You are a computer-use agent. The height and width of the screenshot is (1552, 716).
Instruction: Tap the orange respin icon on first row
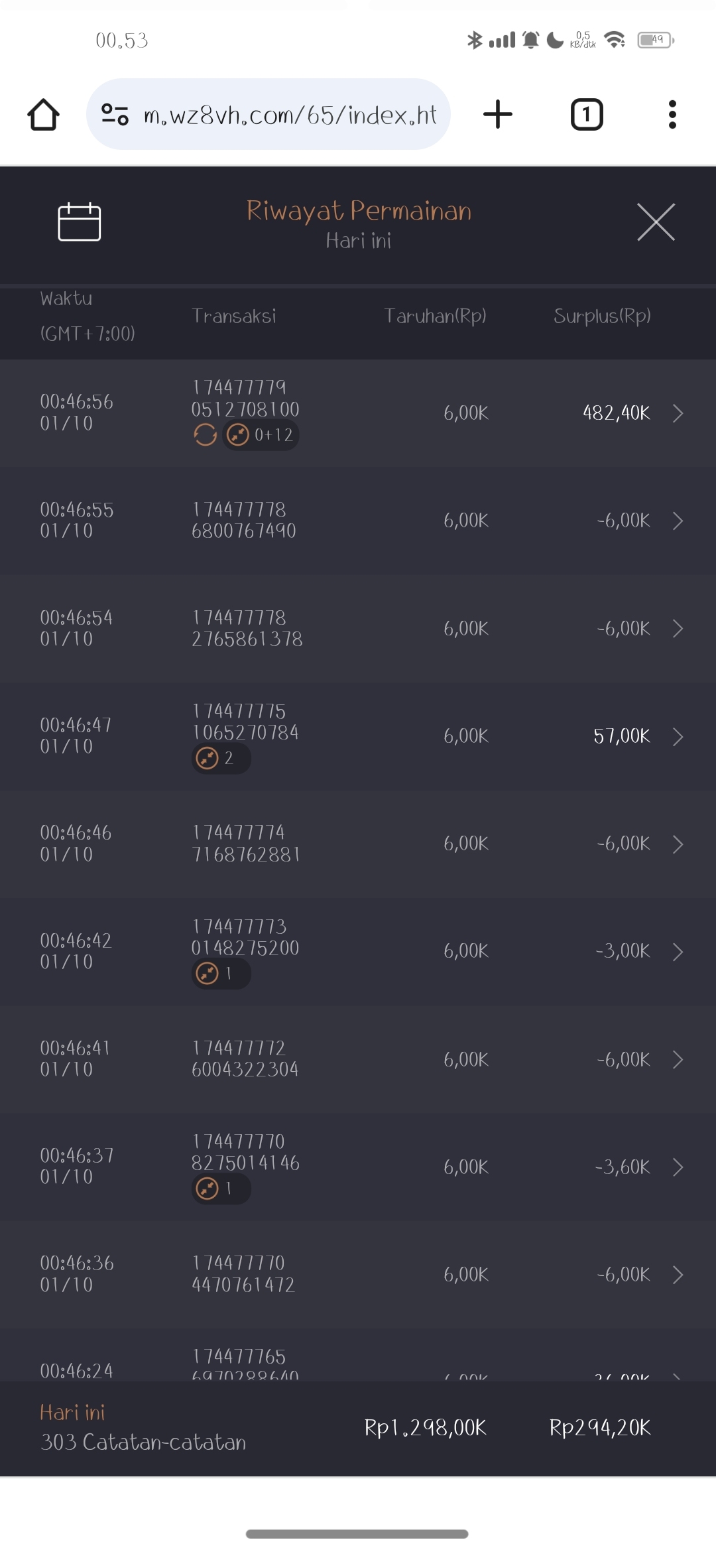click(206, 435)
